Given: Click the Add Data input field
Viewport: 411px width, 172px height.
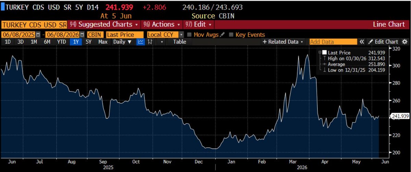Looking at the screenshot, I should [x=333, y=42].
